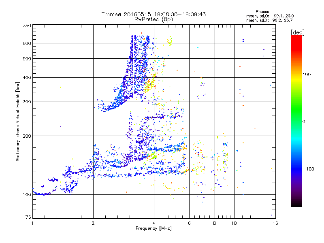
Task: Click the y-axis '200' tick label
Action: [x=27, y=136]
